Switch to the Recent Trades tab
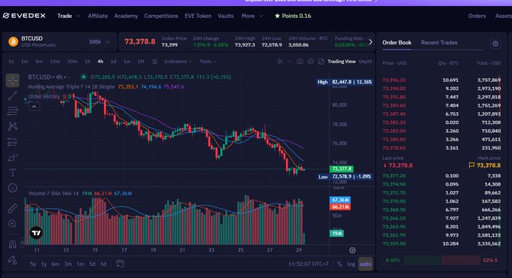 click(439, 42)
